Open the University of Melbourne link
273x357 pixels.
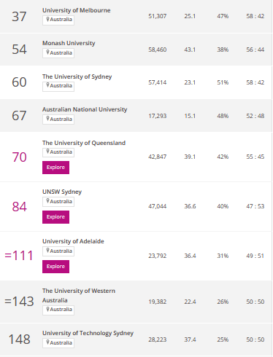coord(77,10)
